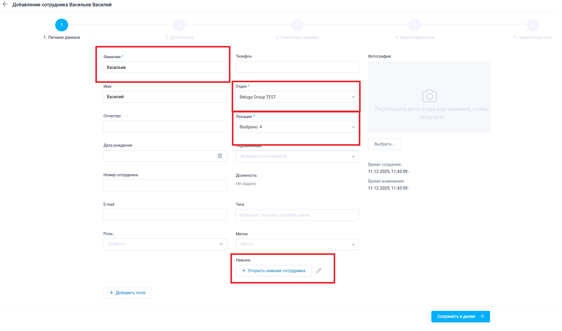The image size is (562, 331).
Task: Click the Добавить поле button
Action: 127,293
